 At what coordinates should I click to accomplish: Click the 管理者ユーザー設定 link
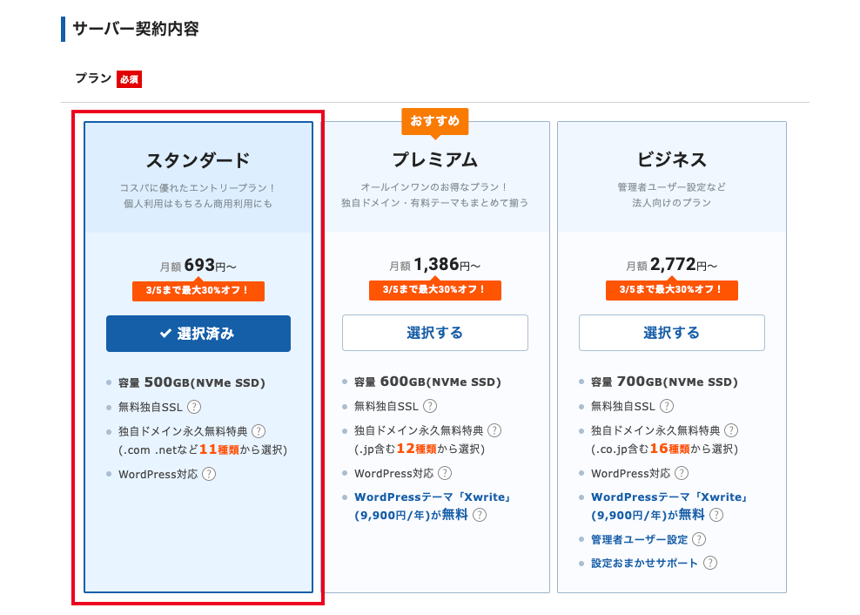639,539
